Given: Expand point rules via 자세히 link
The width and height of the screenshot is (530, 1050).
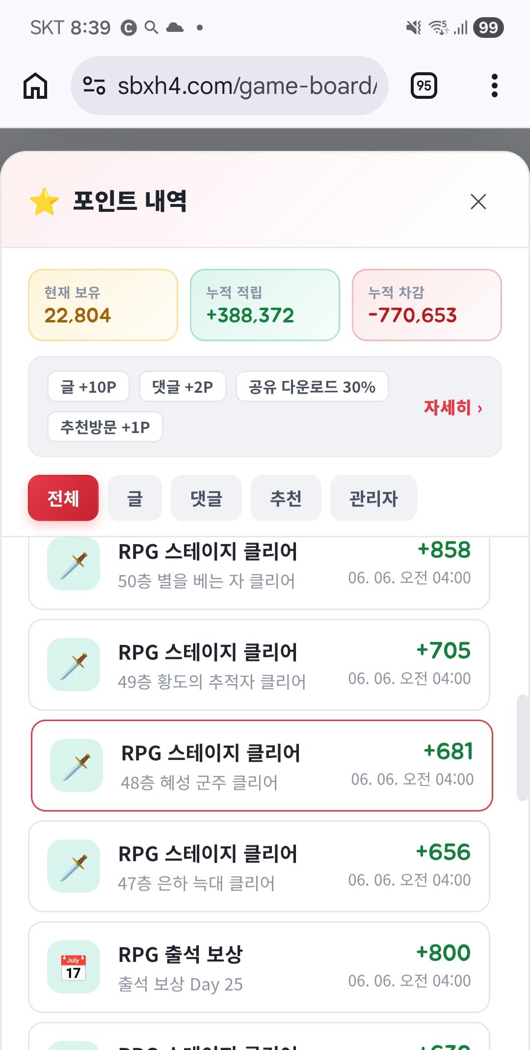Looking at the screenshot, I should click(x=453, y=408).
